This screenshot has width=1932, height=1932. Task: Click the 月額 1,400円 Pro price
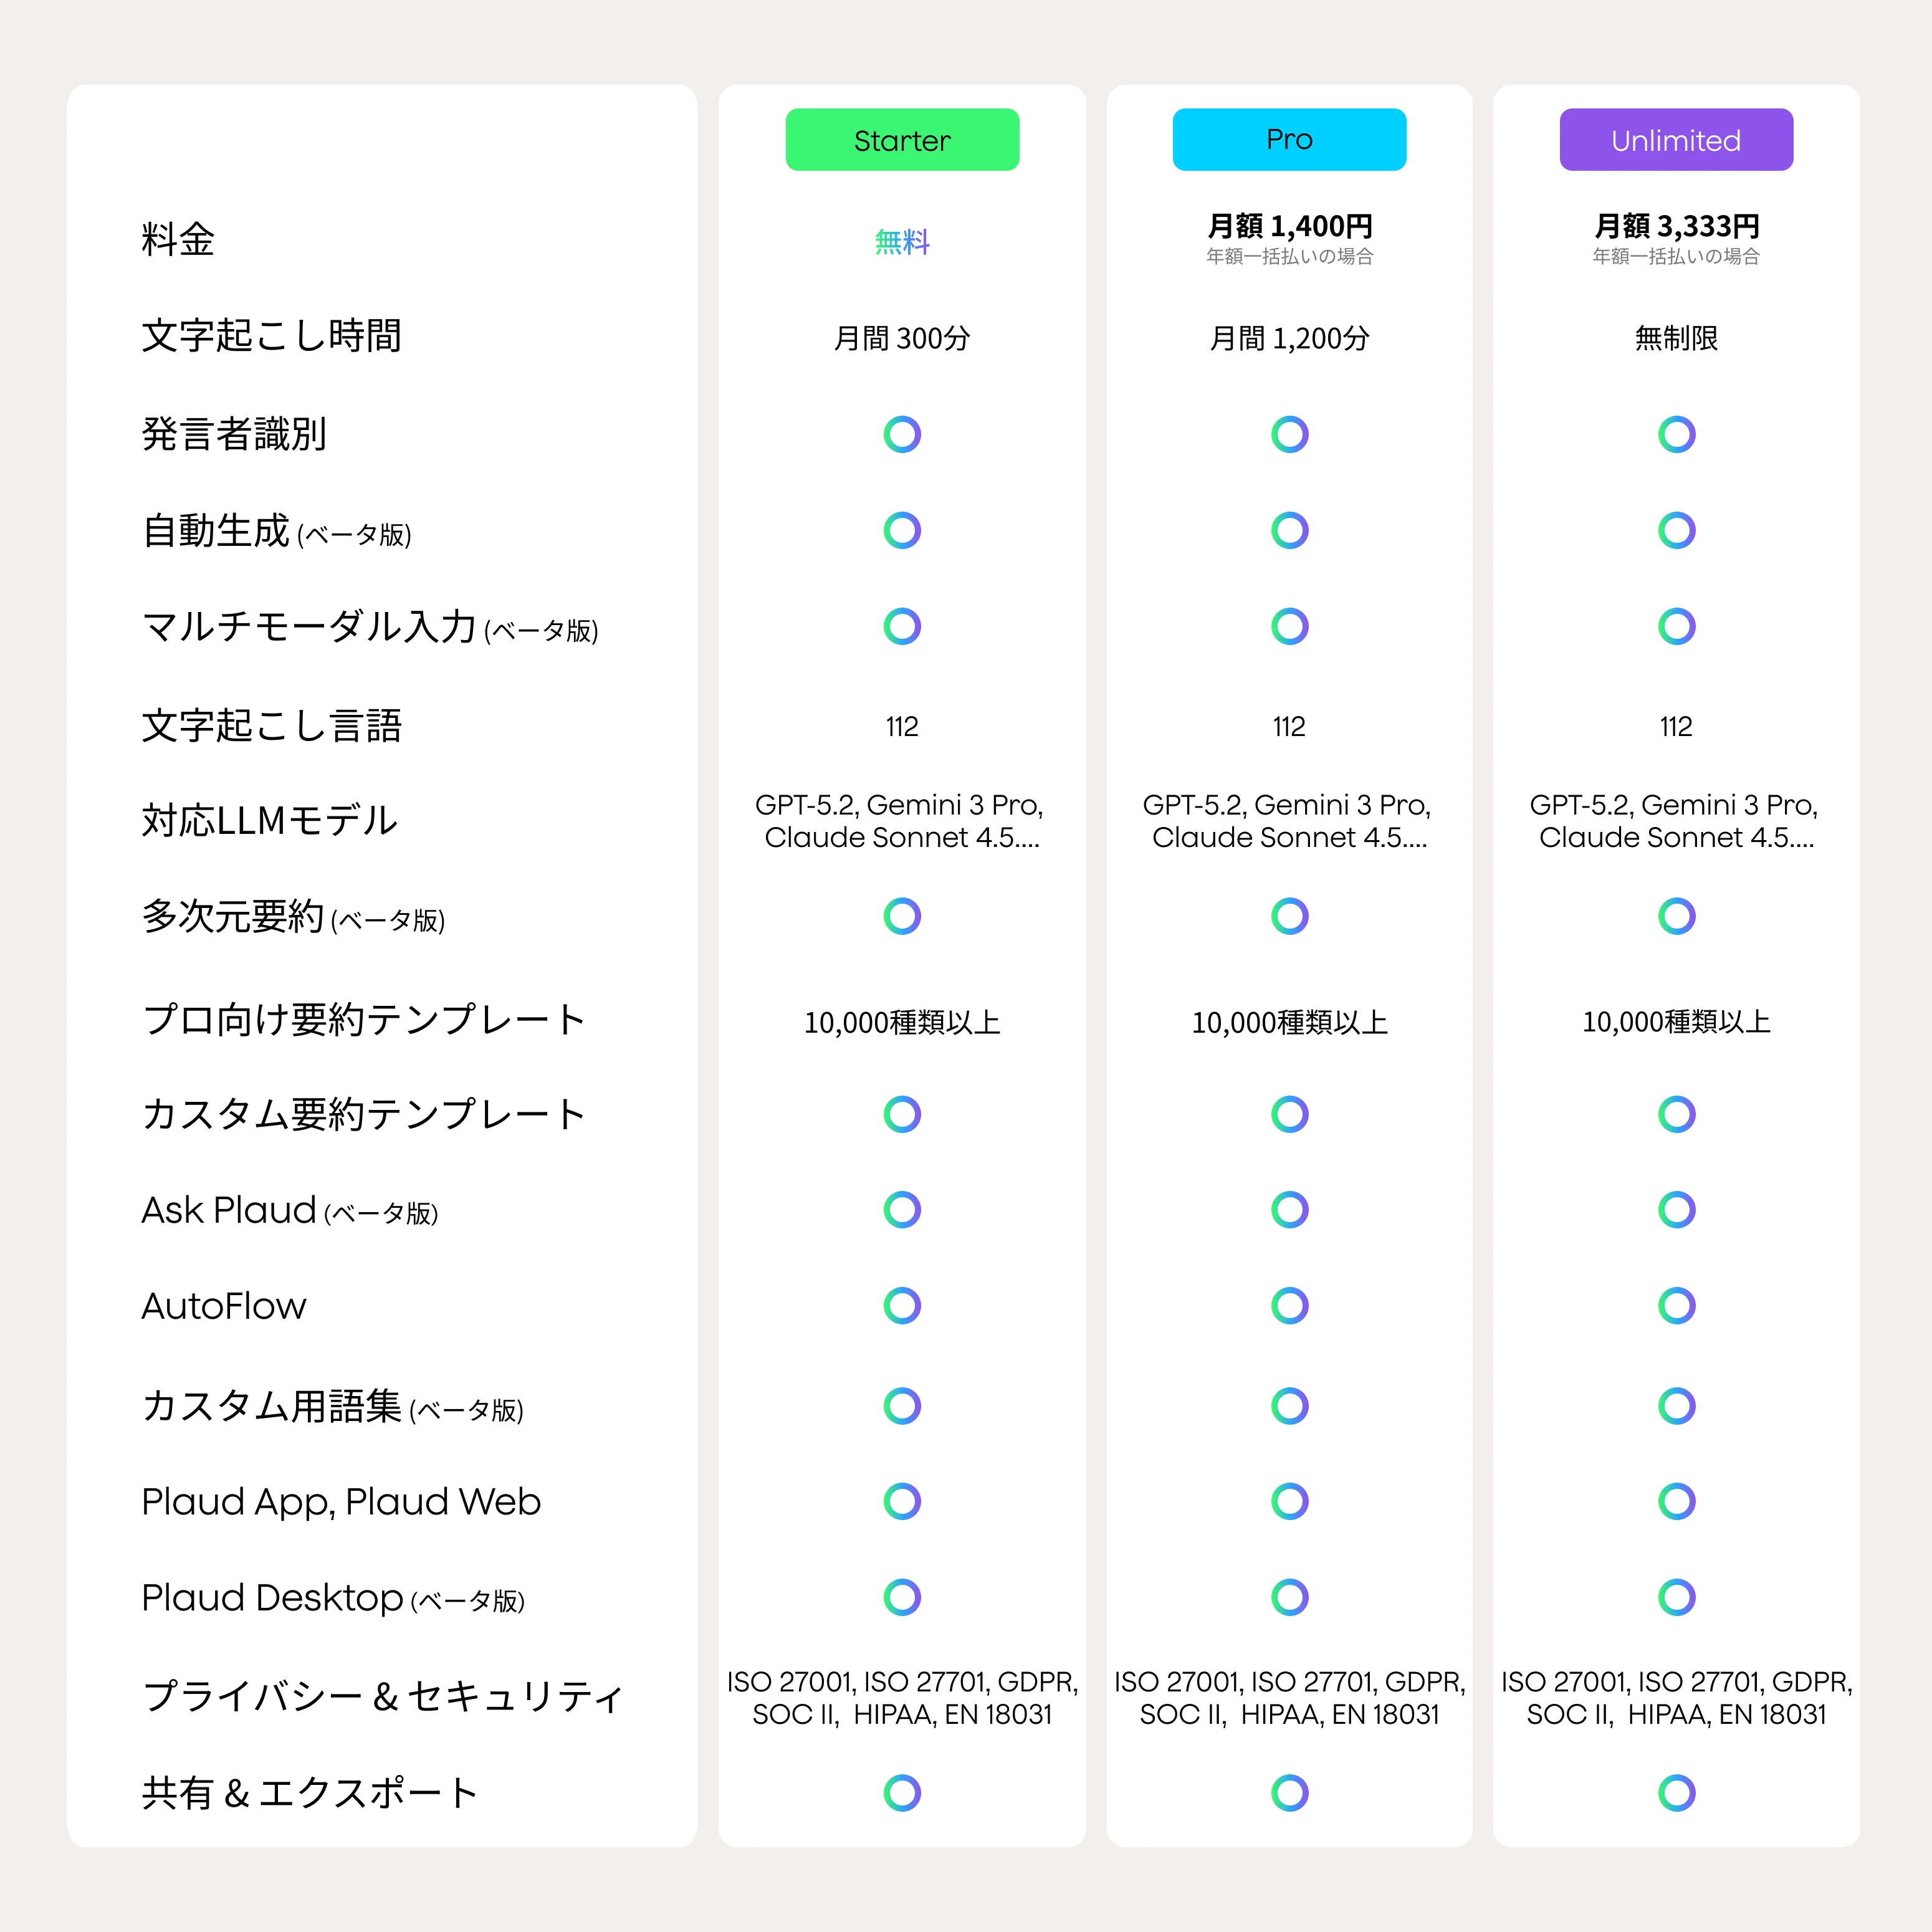[1289, 227]
